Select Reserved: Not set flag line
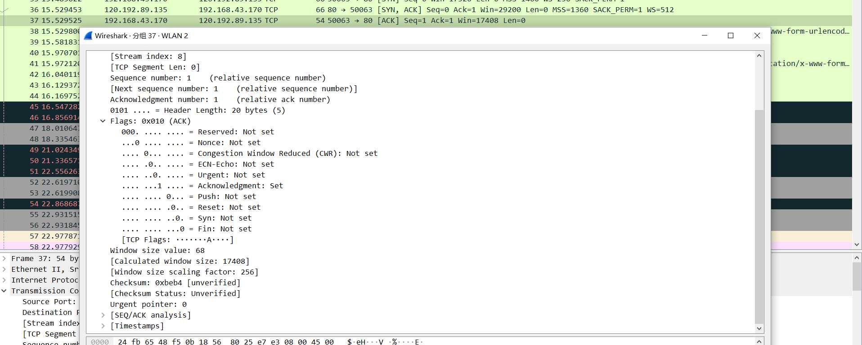The width and height of the screenshot is (862, 345). pyautogui.click(x=198, y=132)
